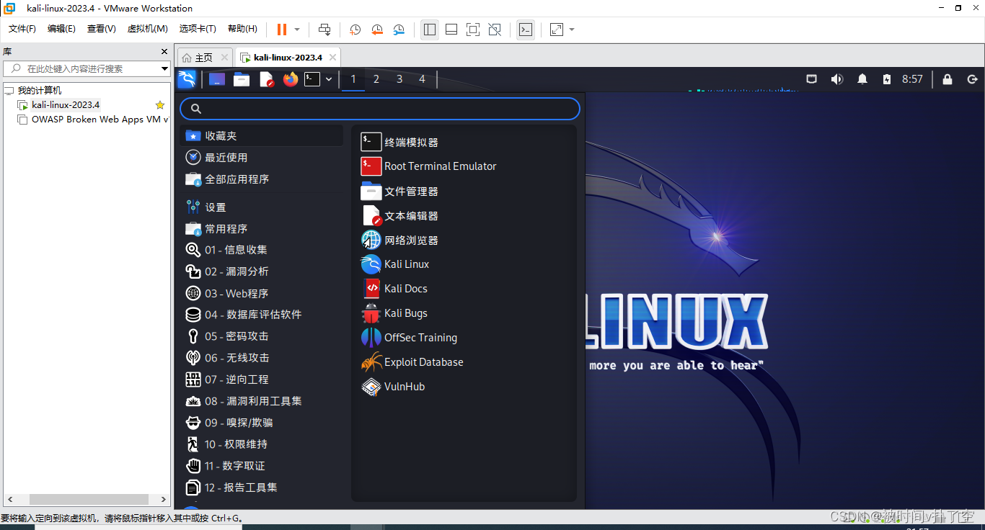Select the 最近使用 recently used category

[x=262, y=157]
